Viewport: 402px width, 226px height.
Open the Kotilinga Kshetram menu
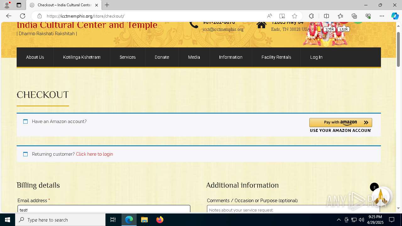(x=82, y=57)
